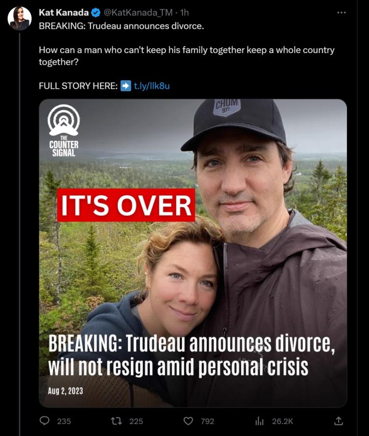Like the post with heart icon

[188, 421]
